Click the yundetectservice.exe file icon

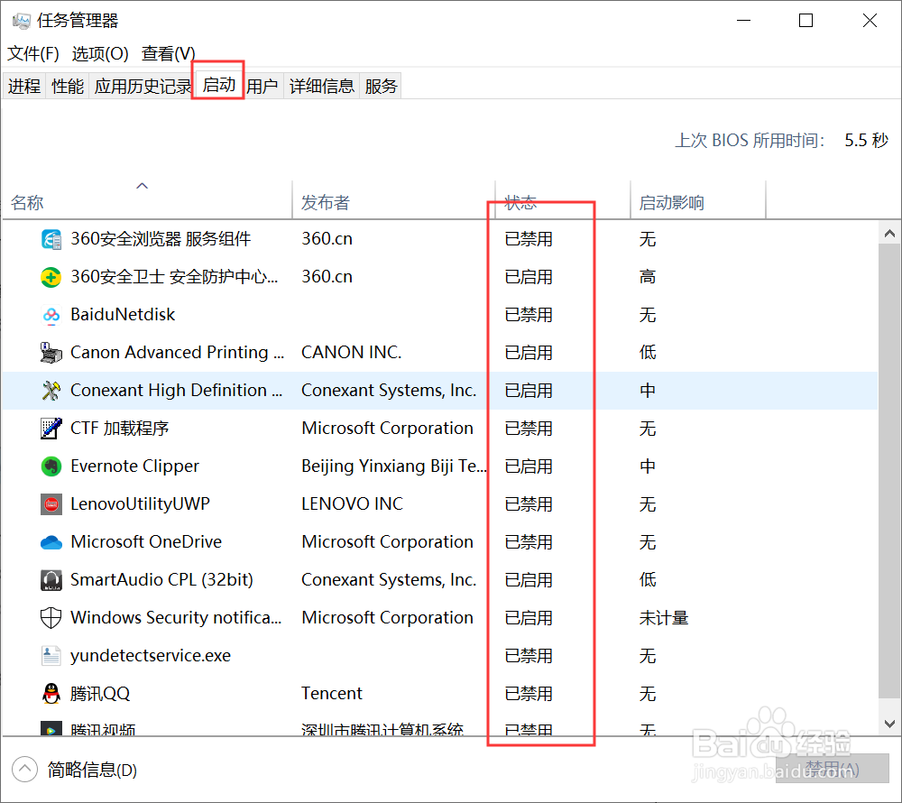tap(51, 656)
